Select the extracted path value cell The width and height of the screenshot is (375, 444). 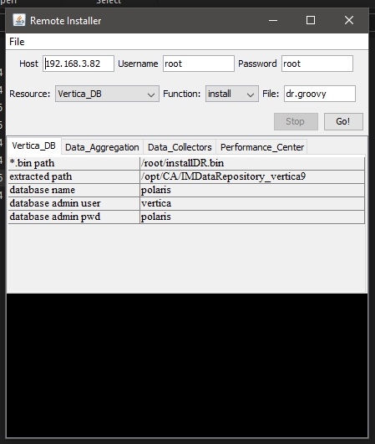tap(252, 176)
